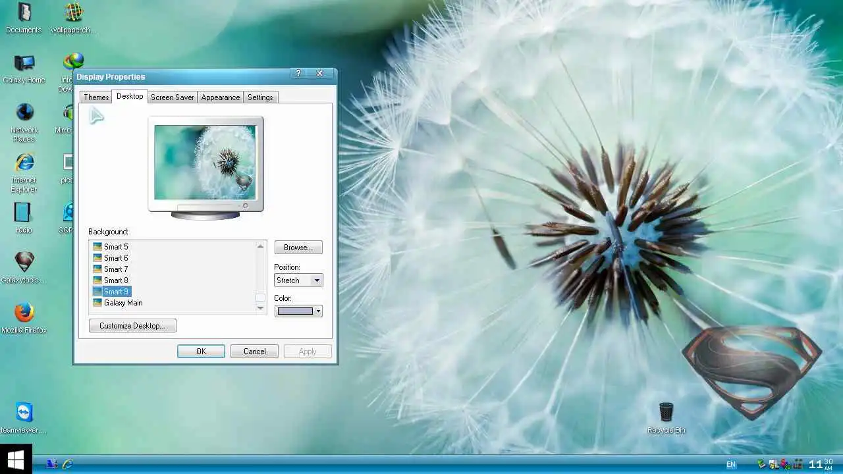Select the Desktop tab
Viewport: 843px width, 474px height.
[130, 96]
